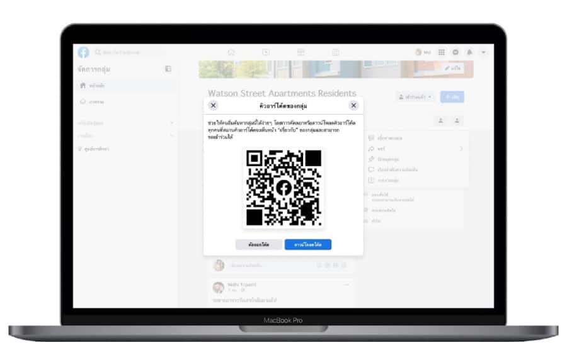Select the sidebar item below the house item
Viewport: 567px width, 352px height.
coord(126,102)
